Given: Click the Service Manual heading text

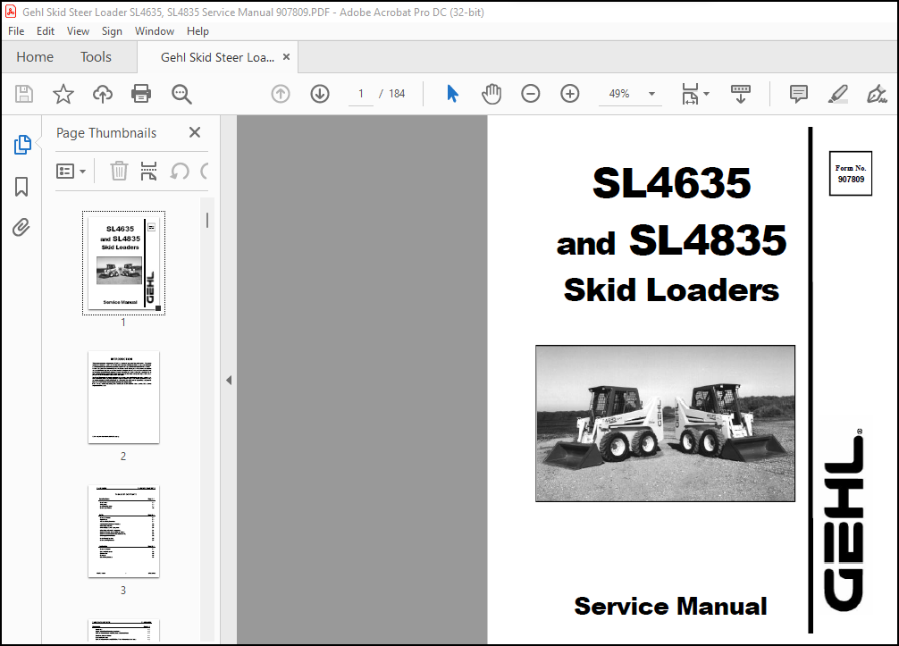Looking at the screenshot, I should (x=670, y=606).
